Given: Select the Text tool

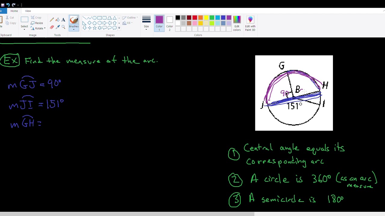Looking at the screenshot, I should 63,20.
